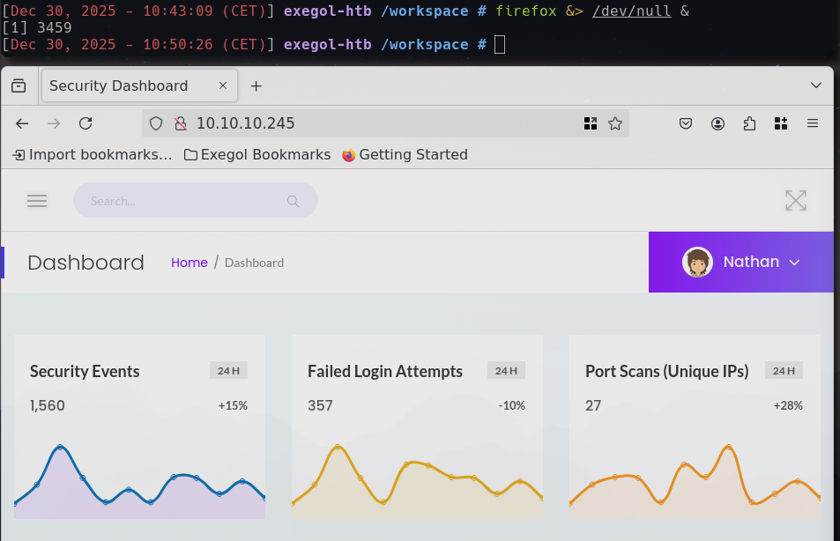Click the dashboard Search input field
The height and width of the screenshot is (541, 840).
point(185,201)
